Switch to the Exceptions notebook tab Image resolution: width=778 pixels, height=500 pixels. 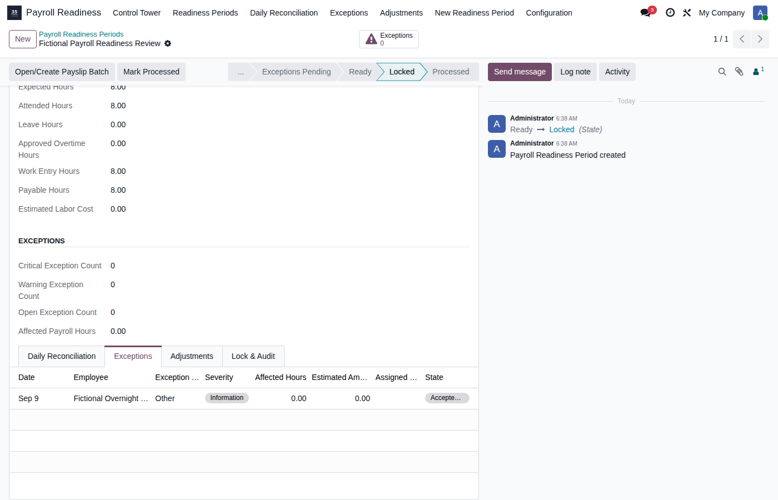pyautogui.click(x=133, y=356)
